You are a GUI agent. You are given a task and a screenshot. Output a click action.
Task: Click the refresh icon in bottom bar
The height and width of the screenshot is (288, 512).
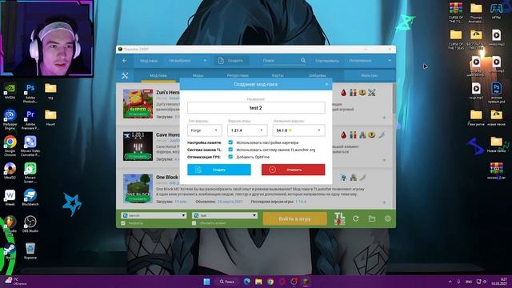point(355,218)
